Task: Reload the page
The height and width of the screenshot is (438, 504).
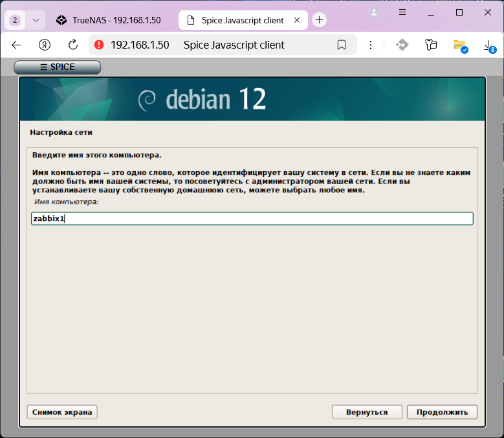Action: click(73, 45)
